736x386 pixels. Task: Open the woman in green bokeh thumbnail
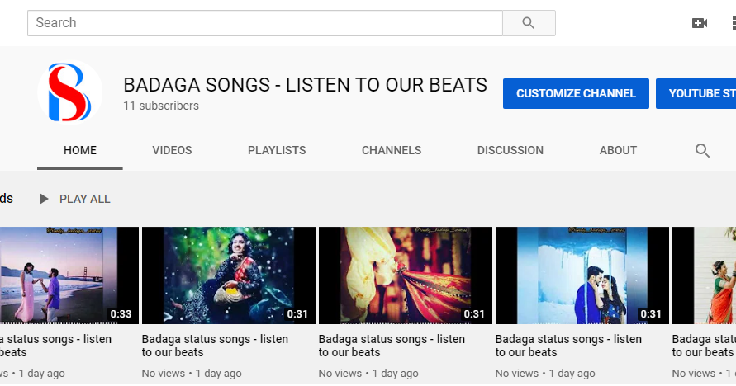click(x=229, y=275)
